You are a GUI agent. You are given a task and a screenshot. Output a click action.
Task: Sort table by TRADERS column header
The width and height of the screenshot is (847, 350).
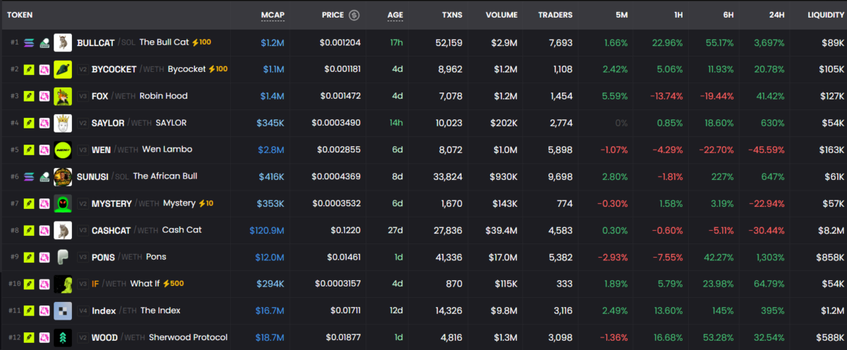(x=555, y=15)
